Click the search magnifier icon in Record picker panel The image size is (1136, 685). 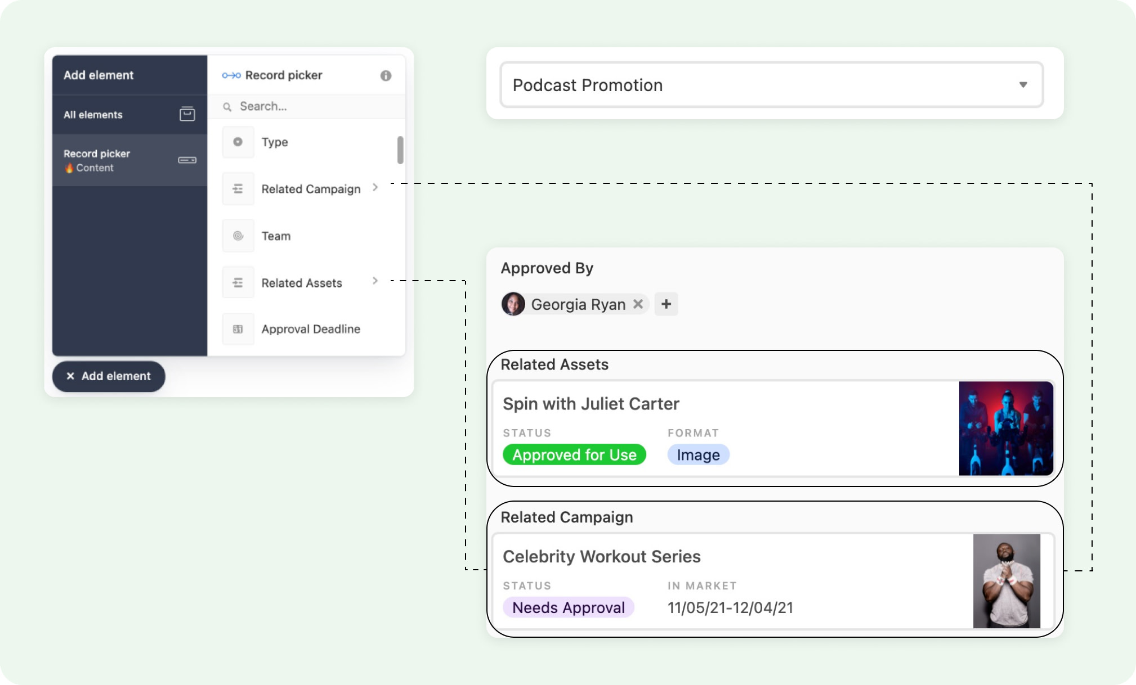point(227,106)
